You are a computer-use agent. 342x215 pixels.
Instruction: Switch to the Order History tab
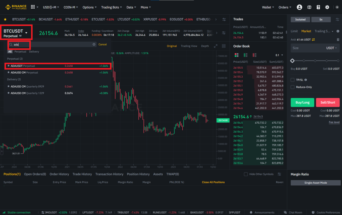pyautogui.click(x=59, y=174)
